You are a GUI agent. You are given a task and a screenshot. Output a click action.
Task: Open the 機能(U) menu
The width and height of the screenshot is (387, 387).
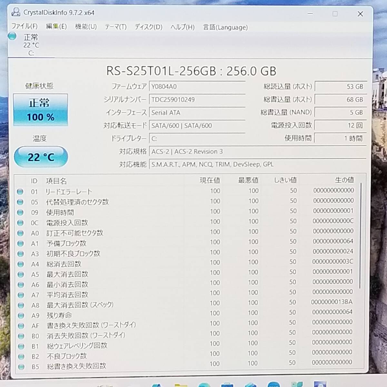pos(86,27)
